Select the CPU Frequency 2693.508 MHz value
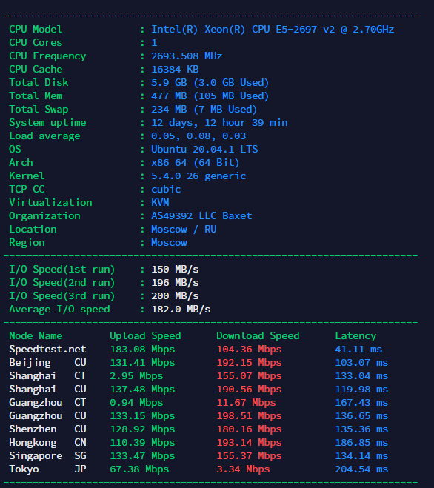 point(187,56)
